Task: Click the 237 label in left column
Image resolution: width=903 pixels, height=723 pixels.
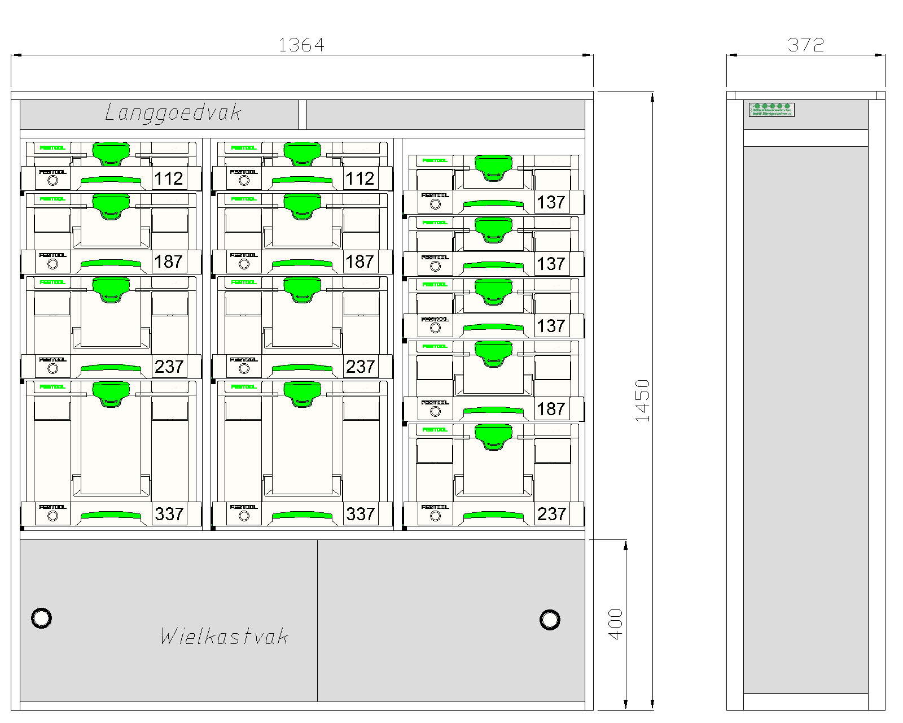Action: tap(169, 367)
